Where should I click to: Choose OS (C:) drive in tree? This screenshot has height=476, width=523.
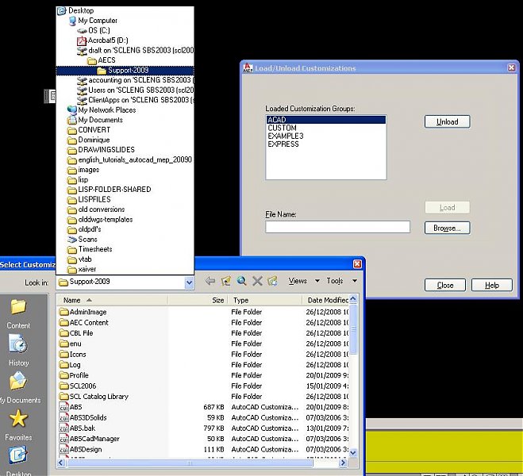pyautogui.click(x=94, y=31)
